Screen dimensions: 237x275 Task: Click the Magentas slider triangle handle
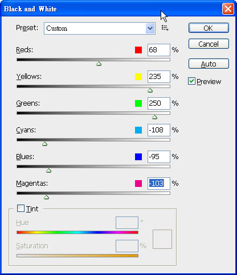tap(46, 197)
